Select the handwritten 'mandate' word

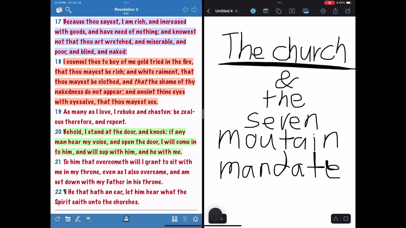(x=280, y=166)
